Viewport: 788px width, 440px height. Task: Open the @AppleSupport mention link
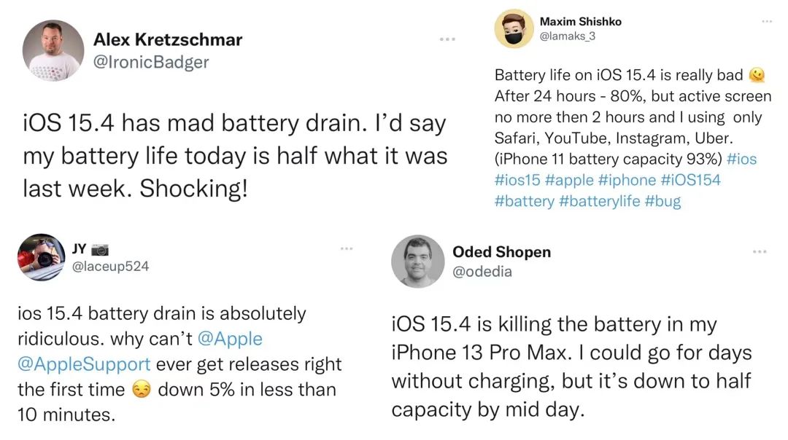pyautogui.click(x=84, y=364)
